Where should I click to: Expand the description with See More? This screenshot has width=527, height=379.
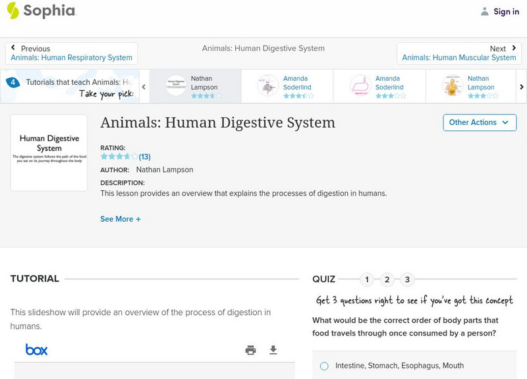pos(121,218)
